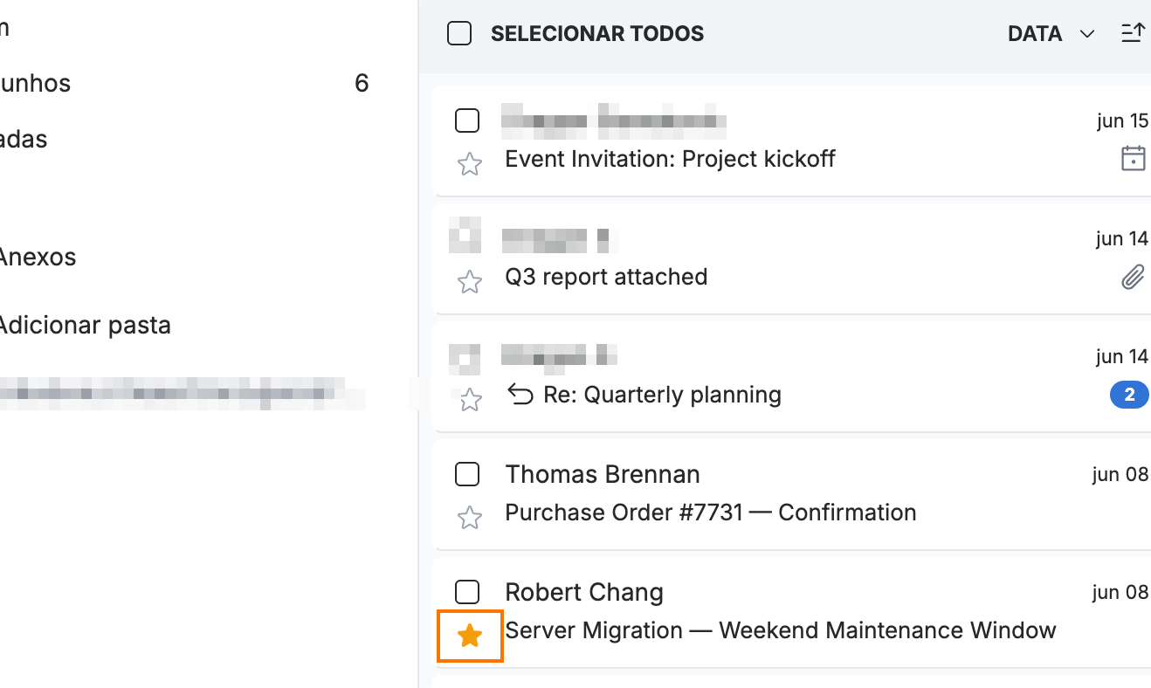This screenshot has width=1151, height=688.
Task: Tick the checkbox for the jun 15 email
Action: click(x=467, y=120)
